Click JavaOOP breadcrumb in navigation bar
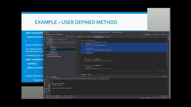The height and width of the screenshot is (107, 191). click(x=48, y=34)
